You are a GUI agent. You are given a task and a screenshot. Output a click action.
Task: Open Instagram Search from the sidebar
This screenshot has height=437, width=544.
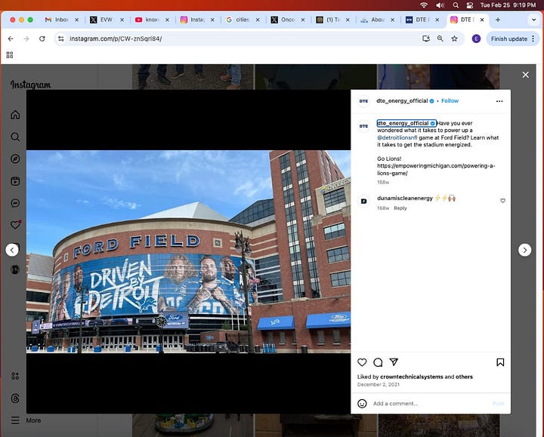pos(15,137)
